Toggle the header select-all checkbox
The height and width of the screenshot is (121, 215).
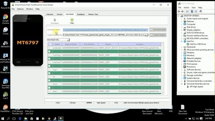pos(50,44)
